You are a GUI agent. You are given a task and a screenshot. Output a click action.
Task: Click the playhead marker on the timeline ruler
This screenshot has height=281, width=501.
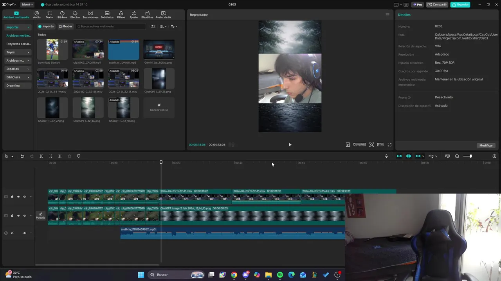(161, 162)
